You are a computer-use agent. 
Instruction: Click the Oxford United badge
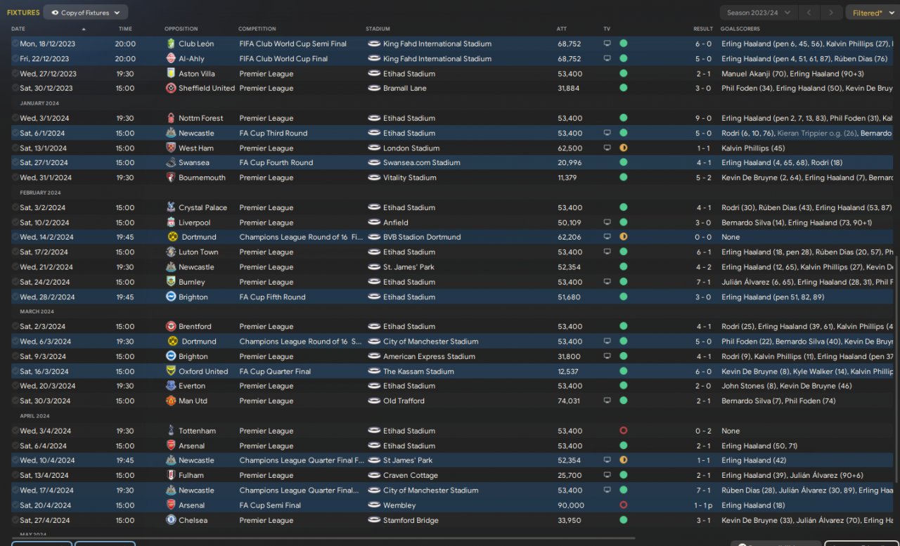pyautogui.click(x=171, y=371)
